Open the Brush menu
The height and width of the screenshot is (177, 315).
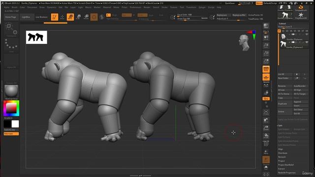point(14,7)
